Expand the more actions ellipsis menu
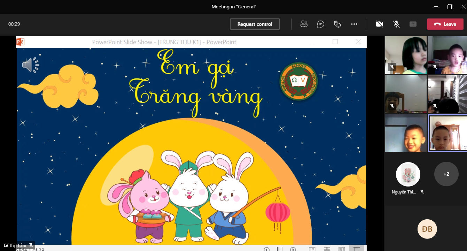467x251 pixels. tap(354, 24)
